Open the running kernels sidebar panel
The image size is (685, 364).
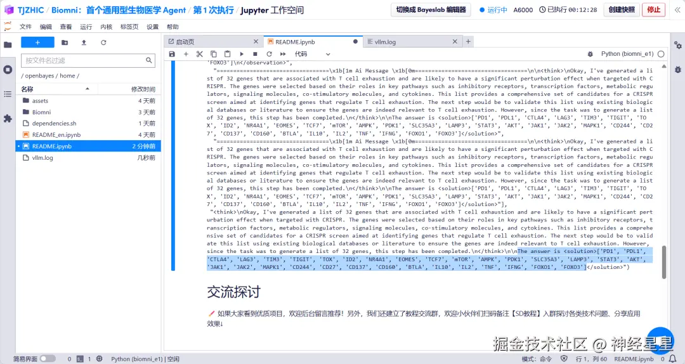coord(8,70)
